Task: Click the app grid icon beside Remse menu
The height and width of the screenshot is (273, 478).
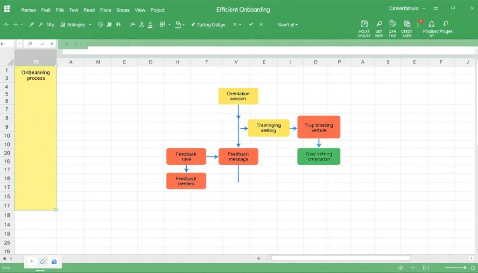Action: tap(7, 9)
